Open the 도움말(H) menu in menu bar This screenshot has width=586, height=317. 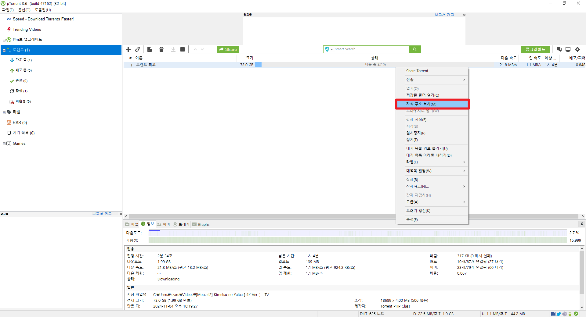point(43,10)
